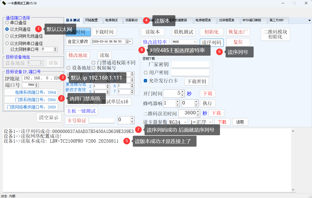Image resolution: width=312 pixels, height=198 pixels.
Task: Click 下载时间 button
Action: (x=104, y=32)
